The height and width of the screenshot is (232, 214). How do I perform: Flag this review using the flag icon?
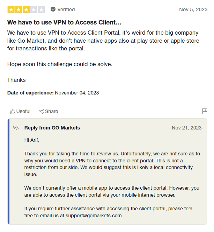[x=205, y=111]
